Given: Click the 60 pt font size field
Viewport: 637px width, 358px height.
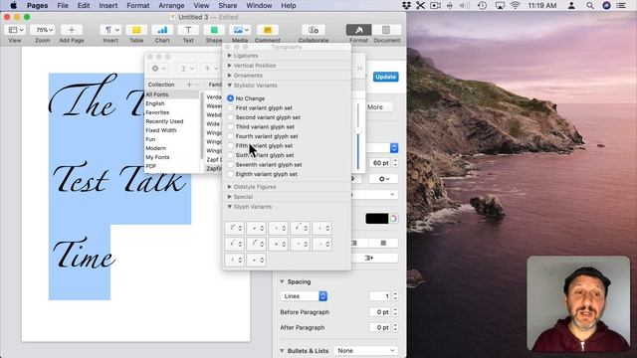Looking at the screenshot, I should 380,163.
